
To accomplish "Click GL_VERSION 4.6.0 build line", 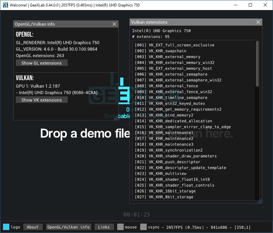I will pyautogui.click(x=57, y=49).
